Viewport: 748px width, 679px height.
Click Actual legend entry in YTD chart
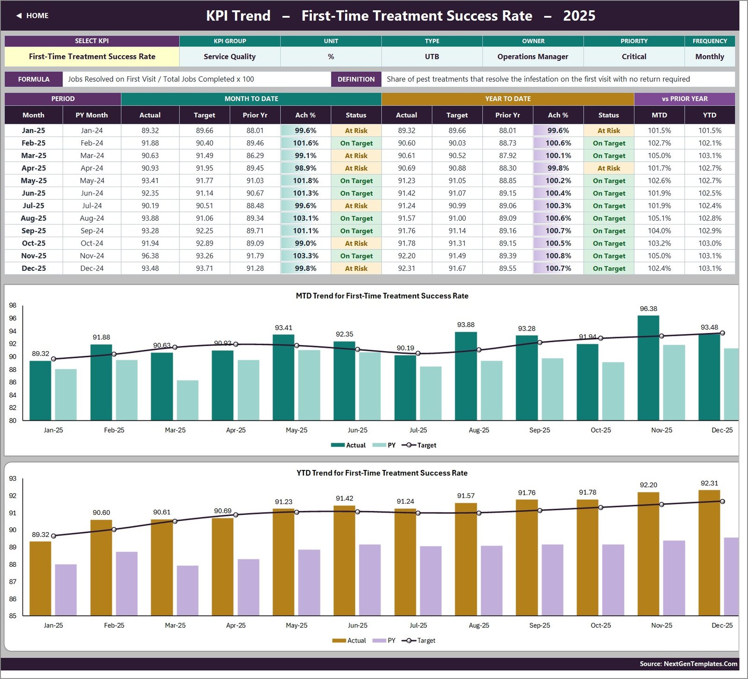[x=349, y=641]
